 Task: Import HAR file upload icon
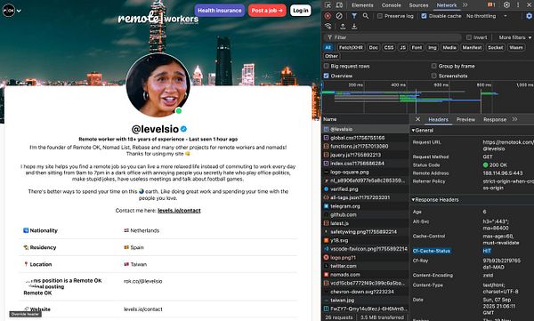coord(343,26)
